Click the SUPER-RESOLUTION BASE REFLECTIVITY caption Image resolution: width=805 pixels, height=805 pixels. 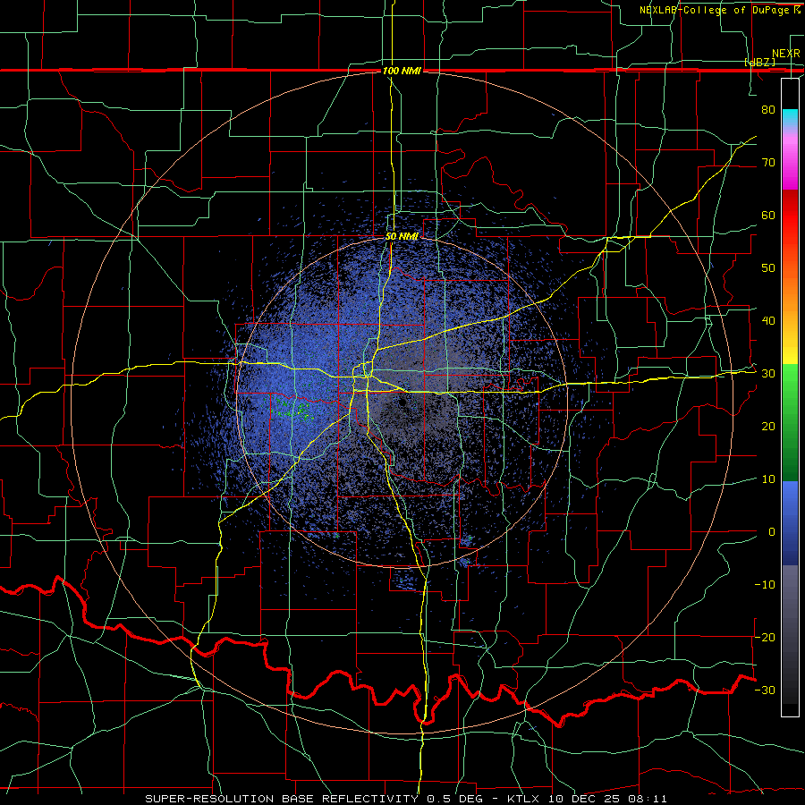tap(282, 799)
